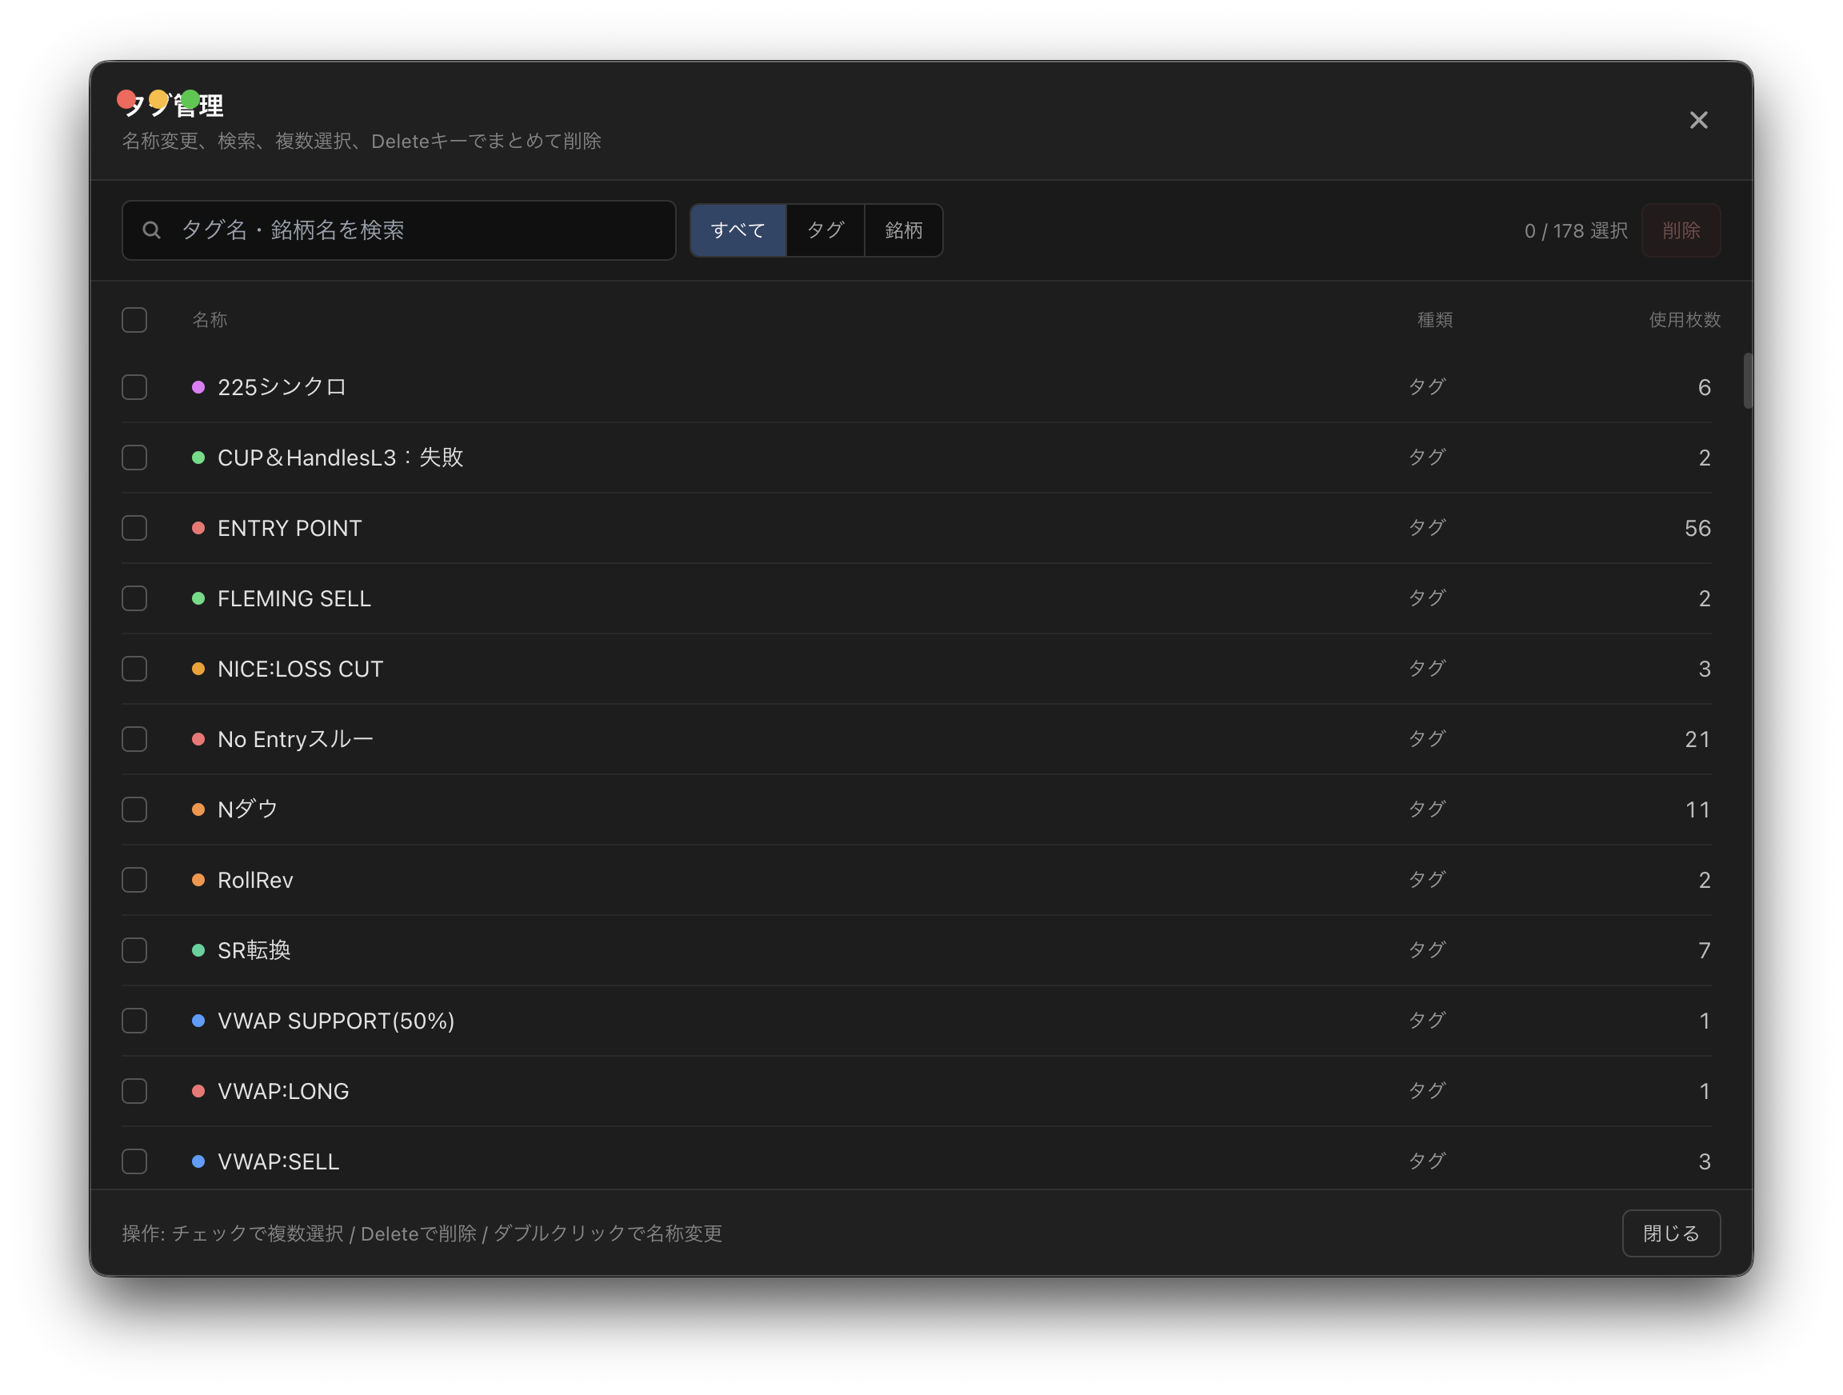The height and width of the screenshot is (1395, 1843).
Task: Click the ENTRY POINT tag name
Action: pos(289,527)
